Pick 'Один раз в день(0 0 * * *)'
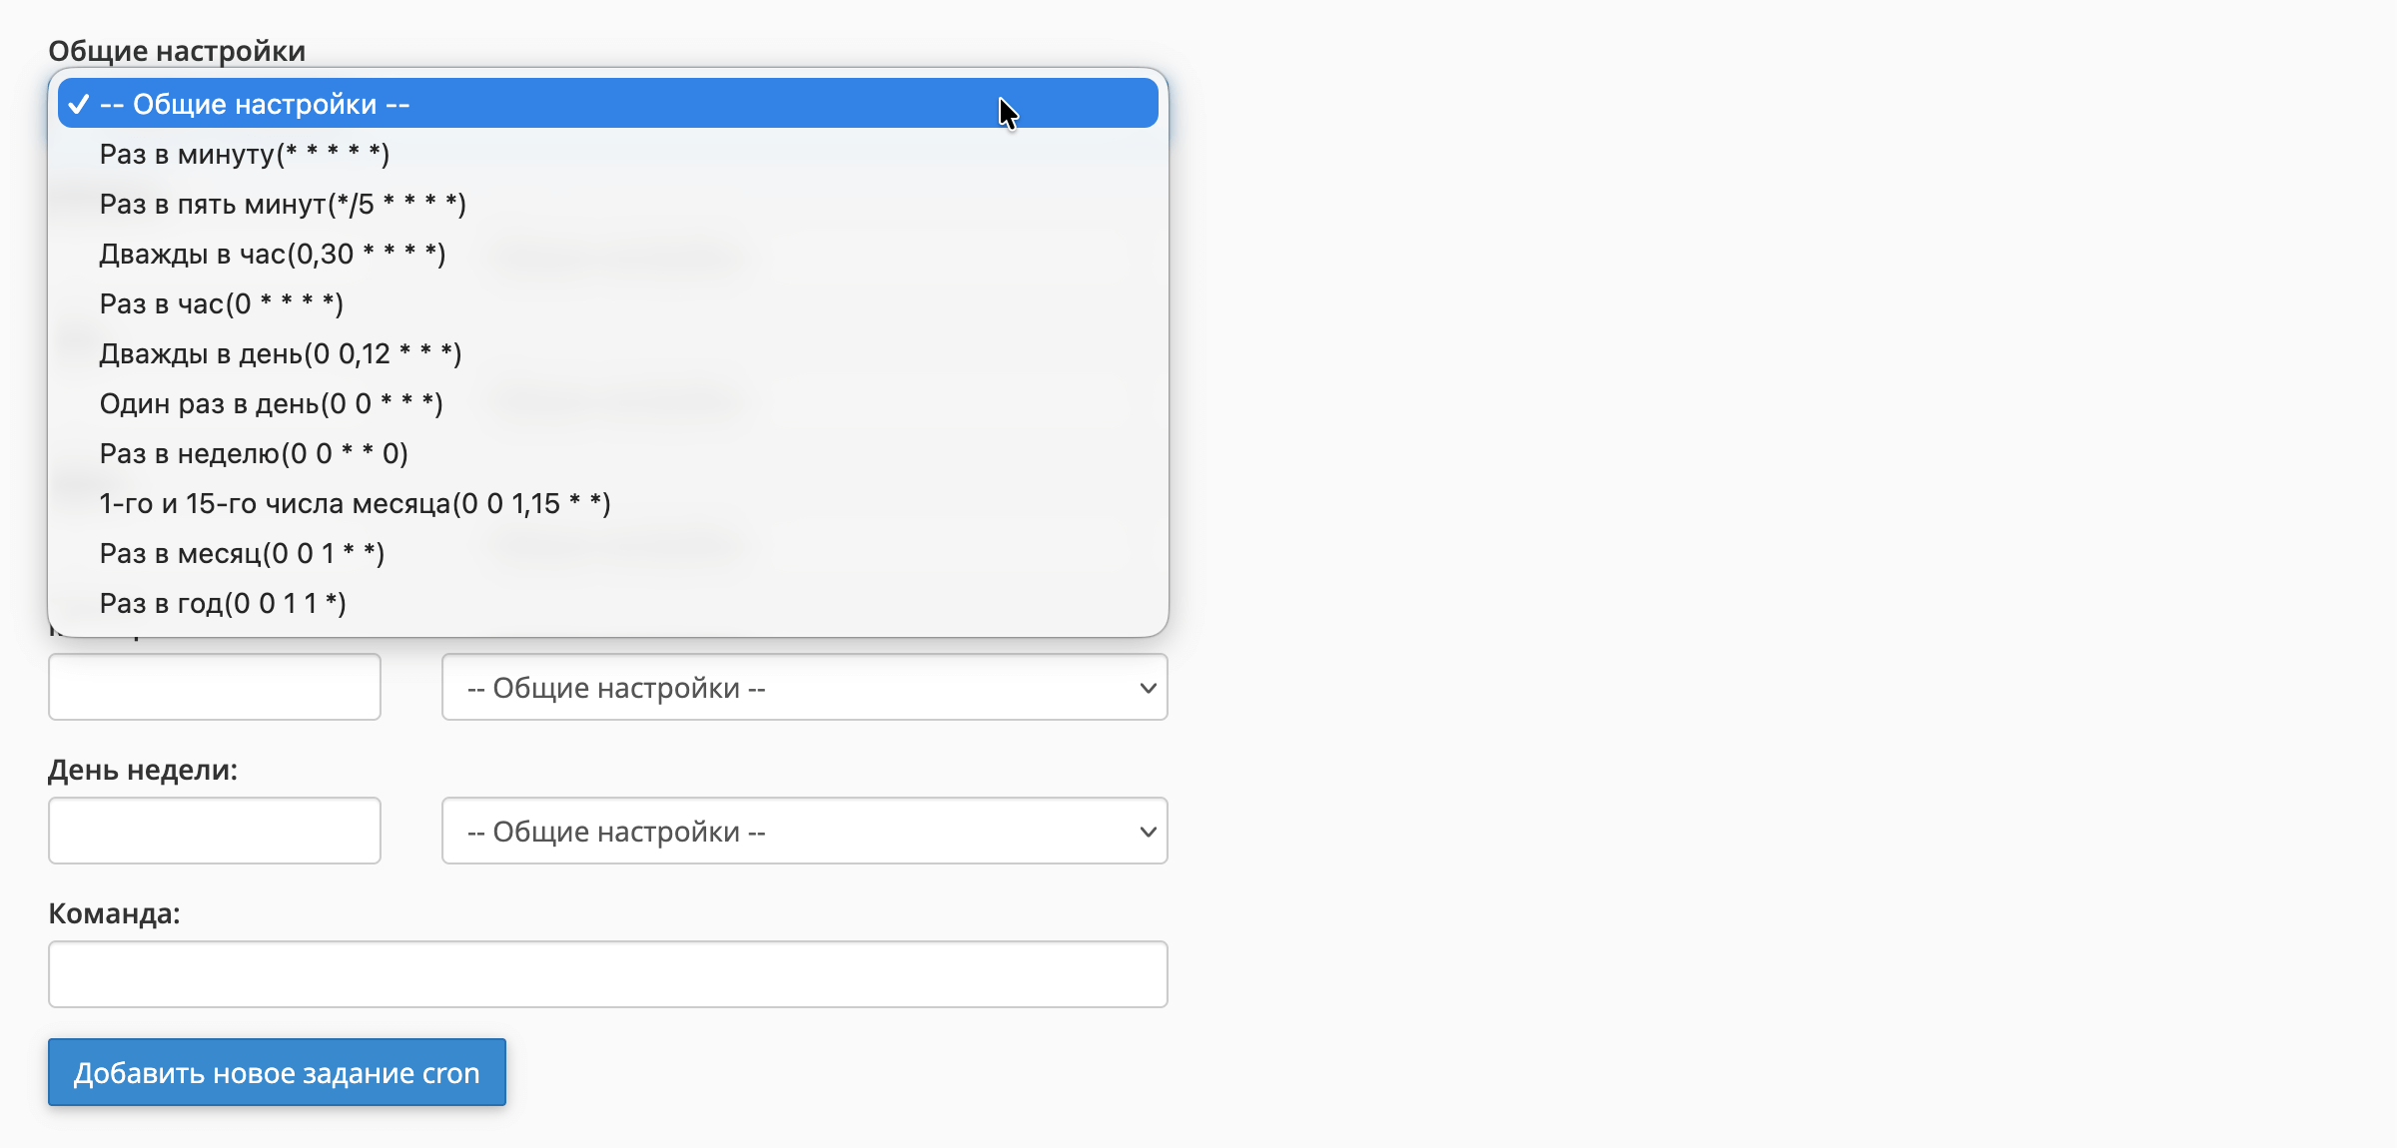Image resolution: width=2397 pixels, height=1148 pixels. pos(271,402)
